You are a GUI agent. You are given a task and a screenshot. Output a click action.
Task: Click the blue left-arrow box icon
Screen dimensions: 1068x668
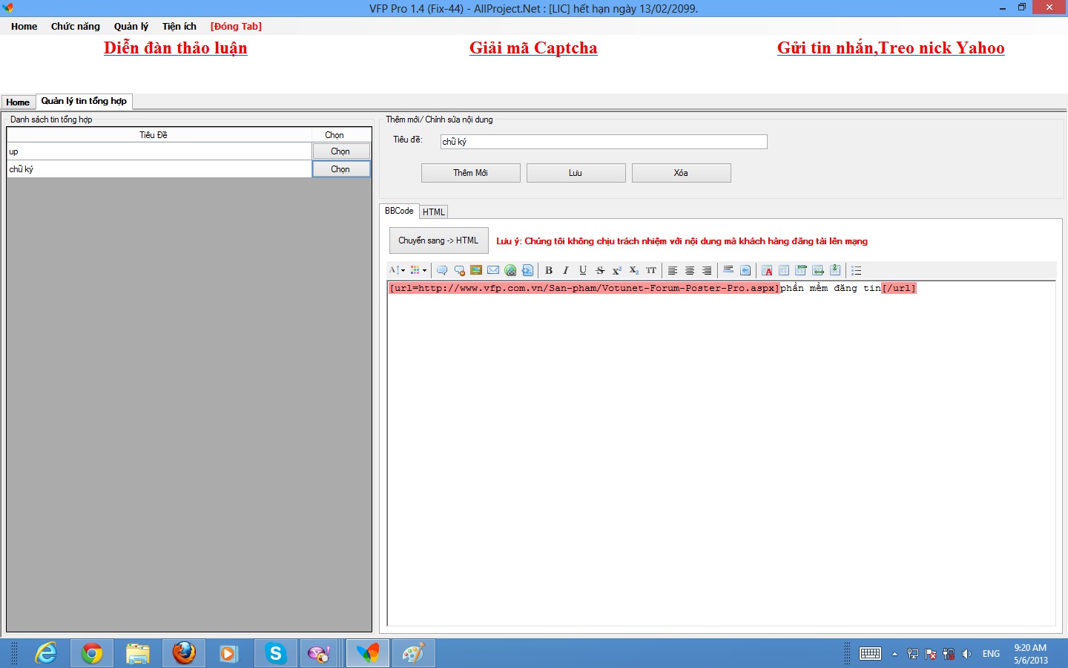coord(745,270)
